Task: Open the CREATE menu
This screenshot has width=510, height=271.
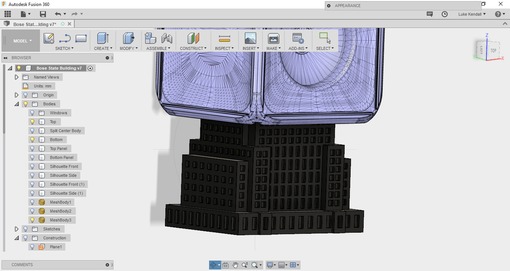Action: pos(103,48)
